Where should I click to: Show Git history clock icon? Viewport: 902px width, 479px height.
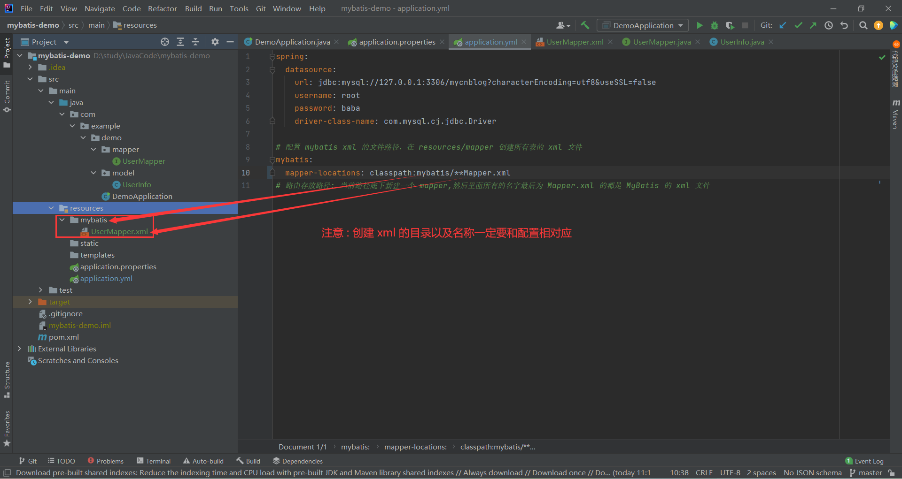click(x=829, y=25)
